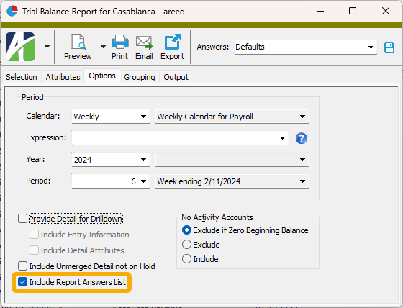Screen dimensions: 403x308
Task: Open the Year 2024 dropdown
Action: 111,160
